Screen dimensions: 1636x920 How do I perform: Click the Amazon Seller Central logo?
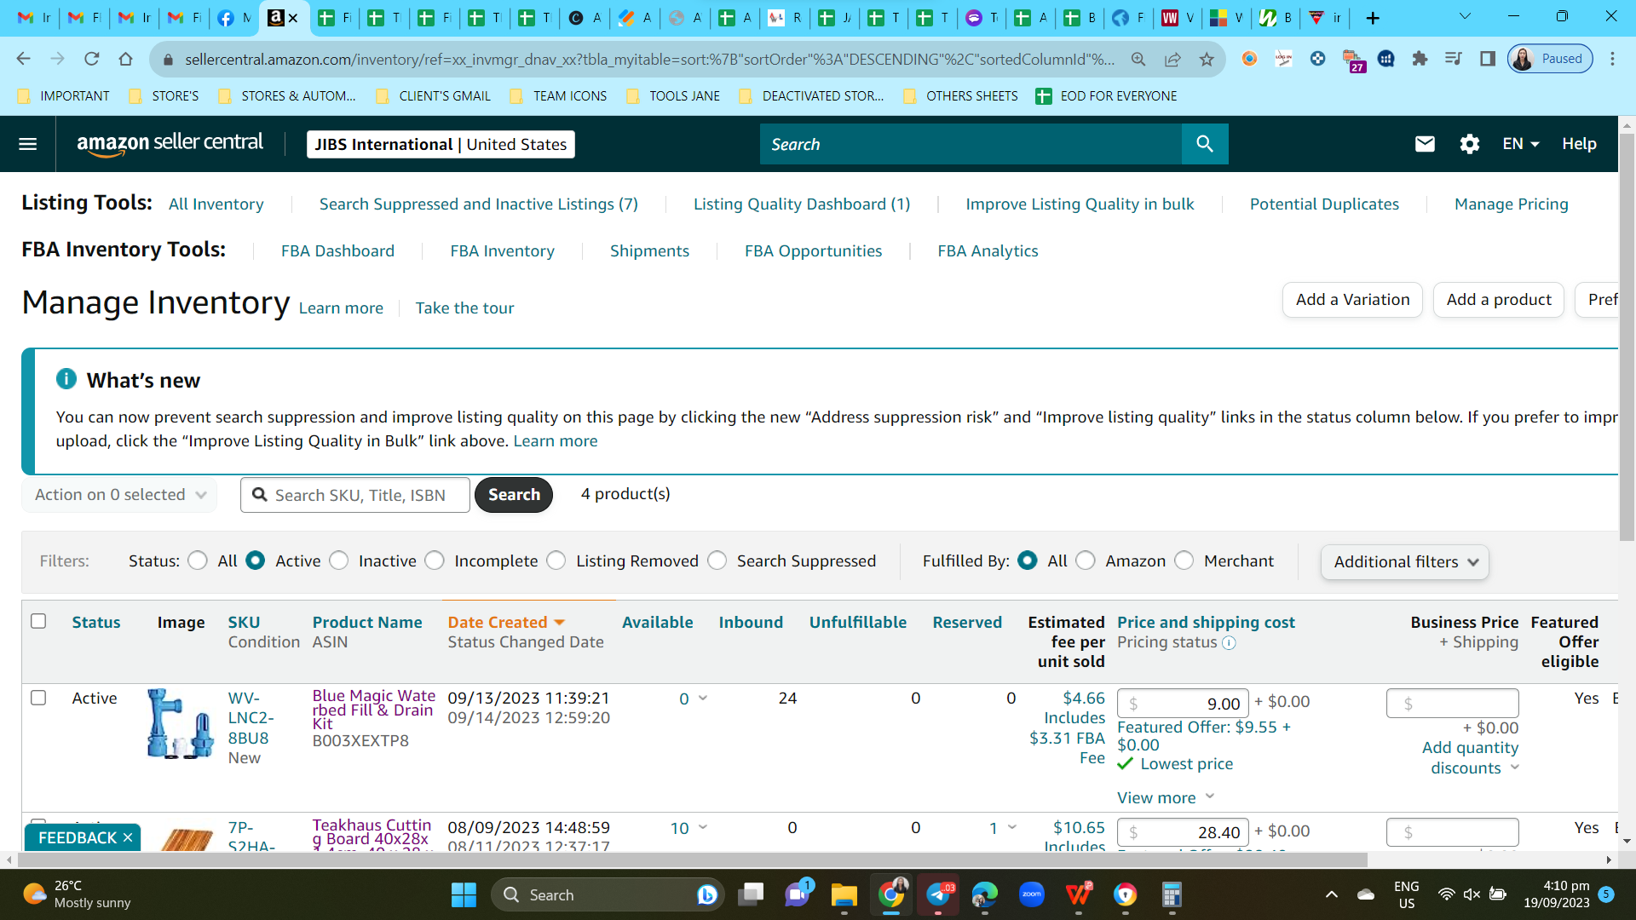click(170, 144)
